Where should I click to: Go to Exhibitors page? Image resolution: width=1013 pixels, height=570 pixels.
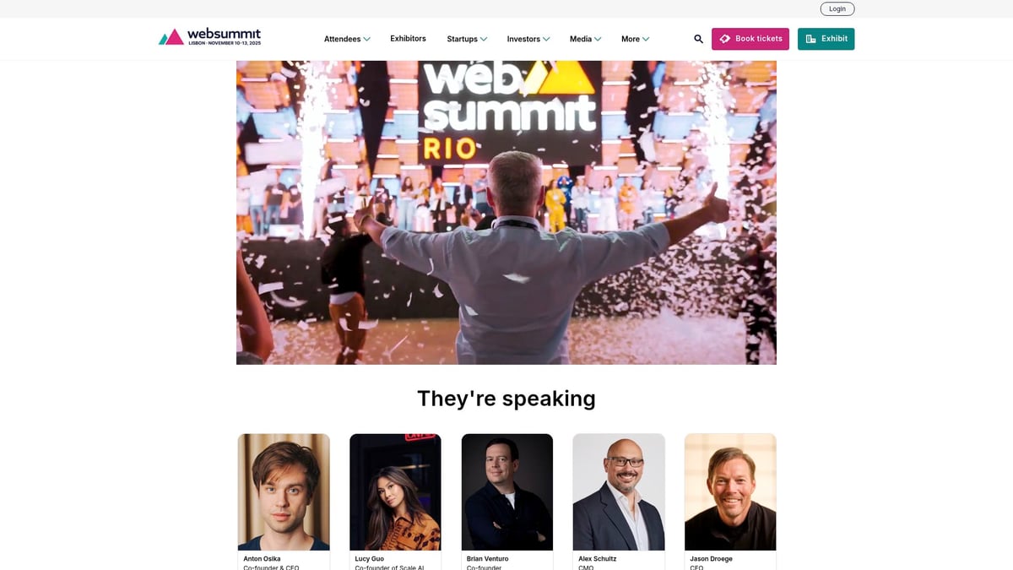click(408, 39)
